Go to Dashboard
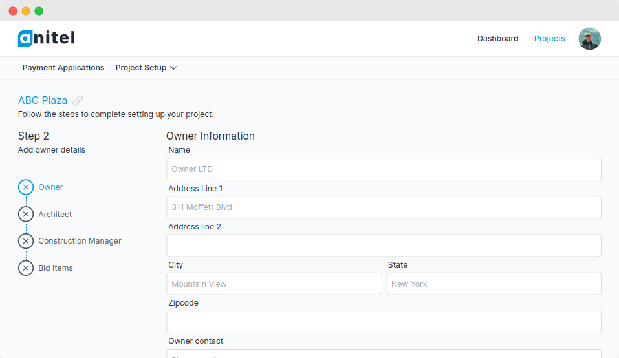 [497, 39]
